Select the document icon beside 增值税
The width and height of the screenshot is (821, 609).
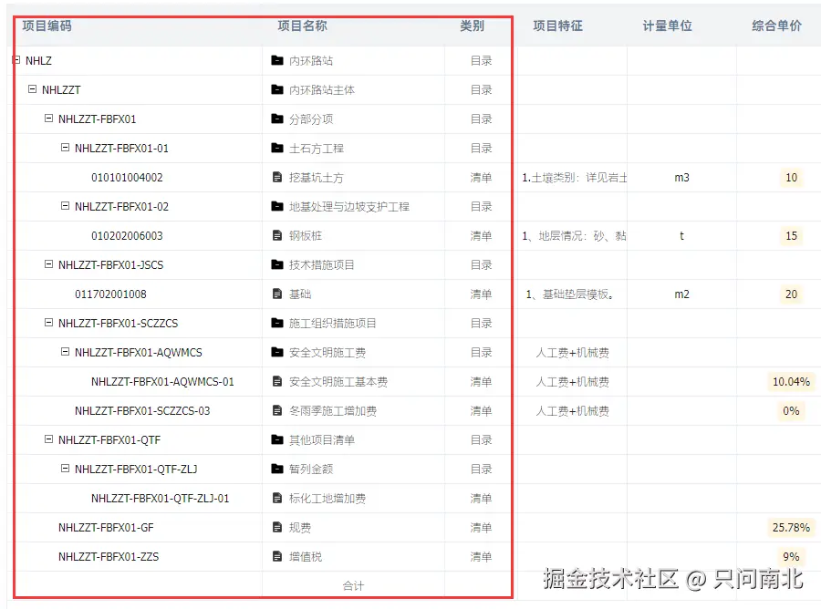tap(278, 556)
